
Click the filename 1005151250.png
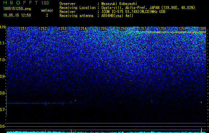point(17,9)
